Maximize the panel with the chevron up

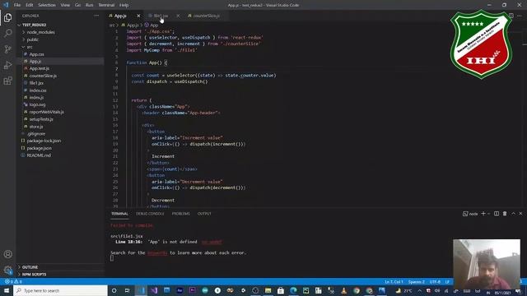coord(513,214)
